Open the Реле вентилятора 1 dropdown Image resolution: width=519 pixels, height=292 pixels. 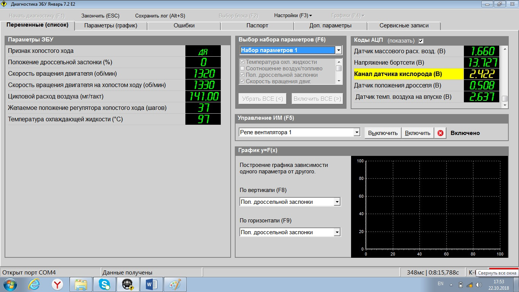coord(356,132)
